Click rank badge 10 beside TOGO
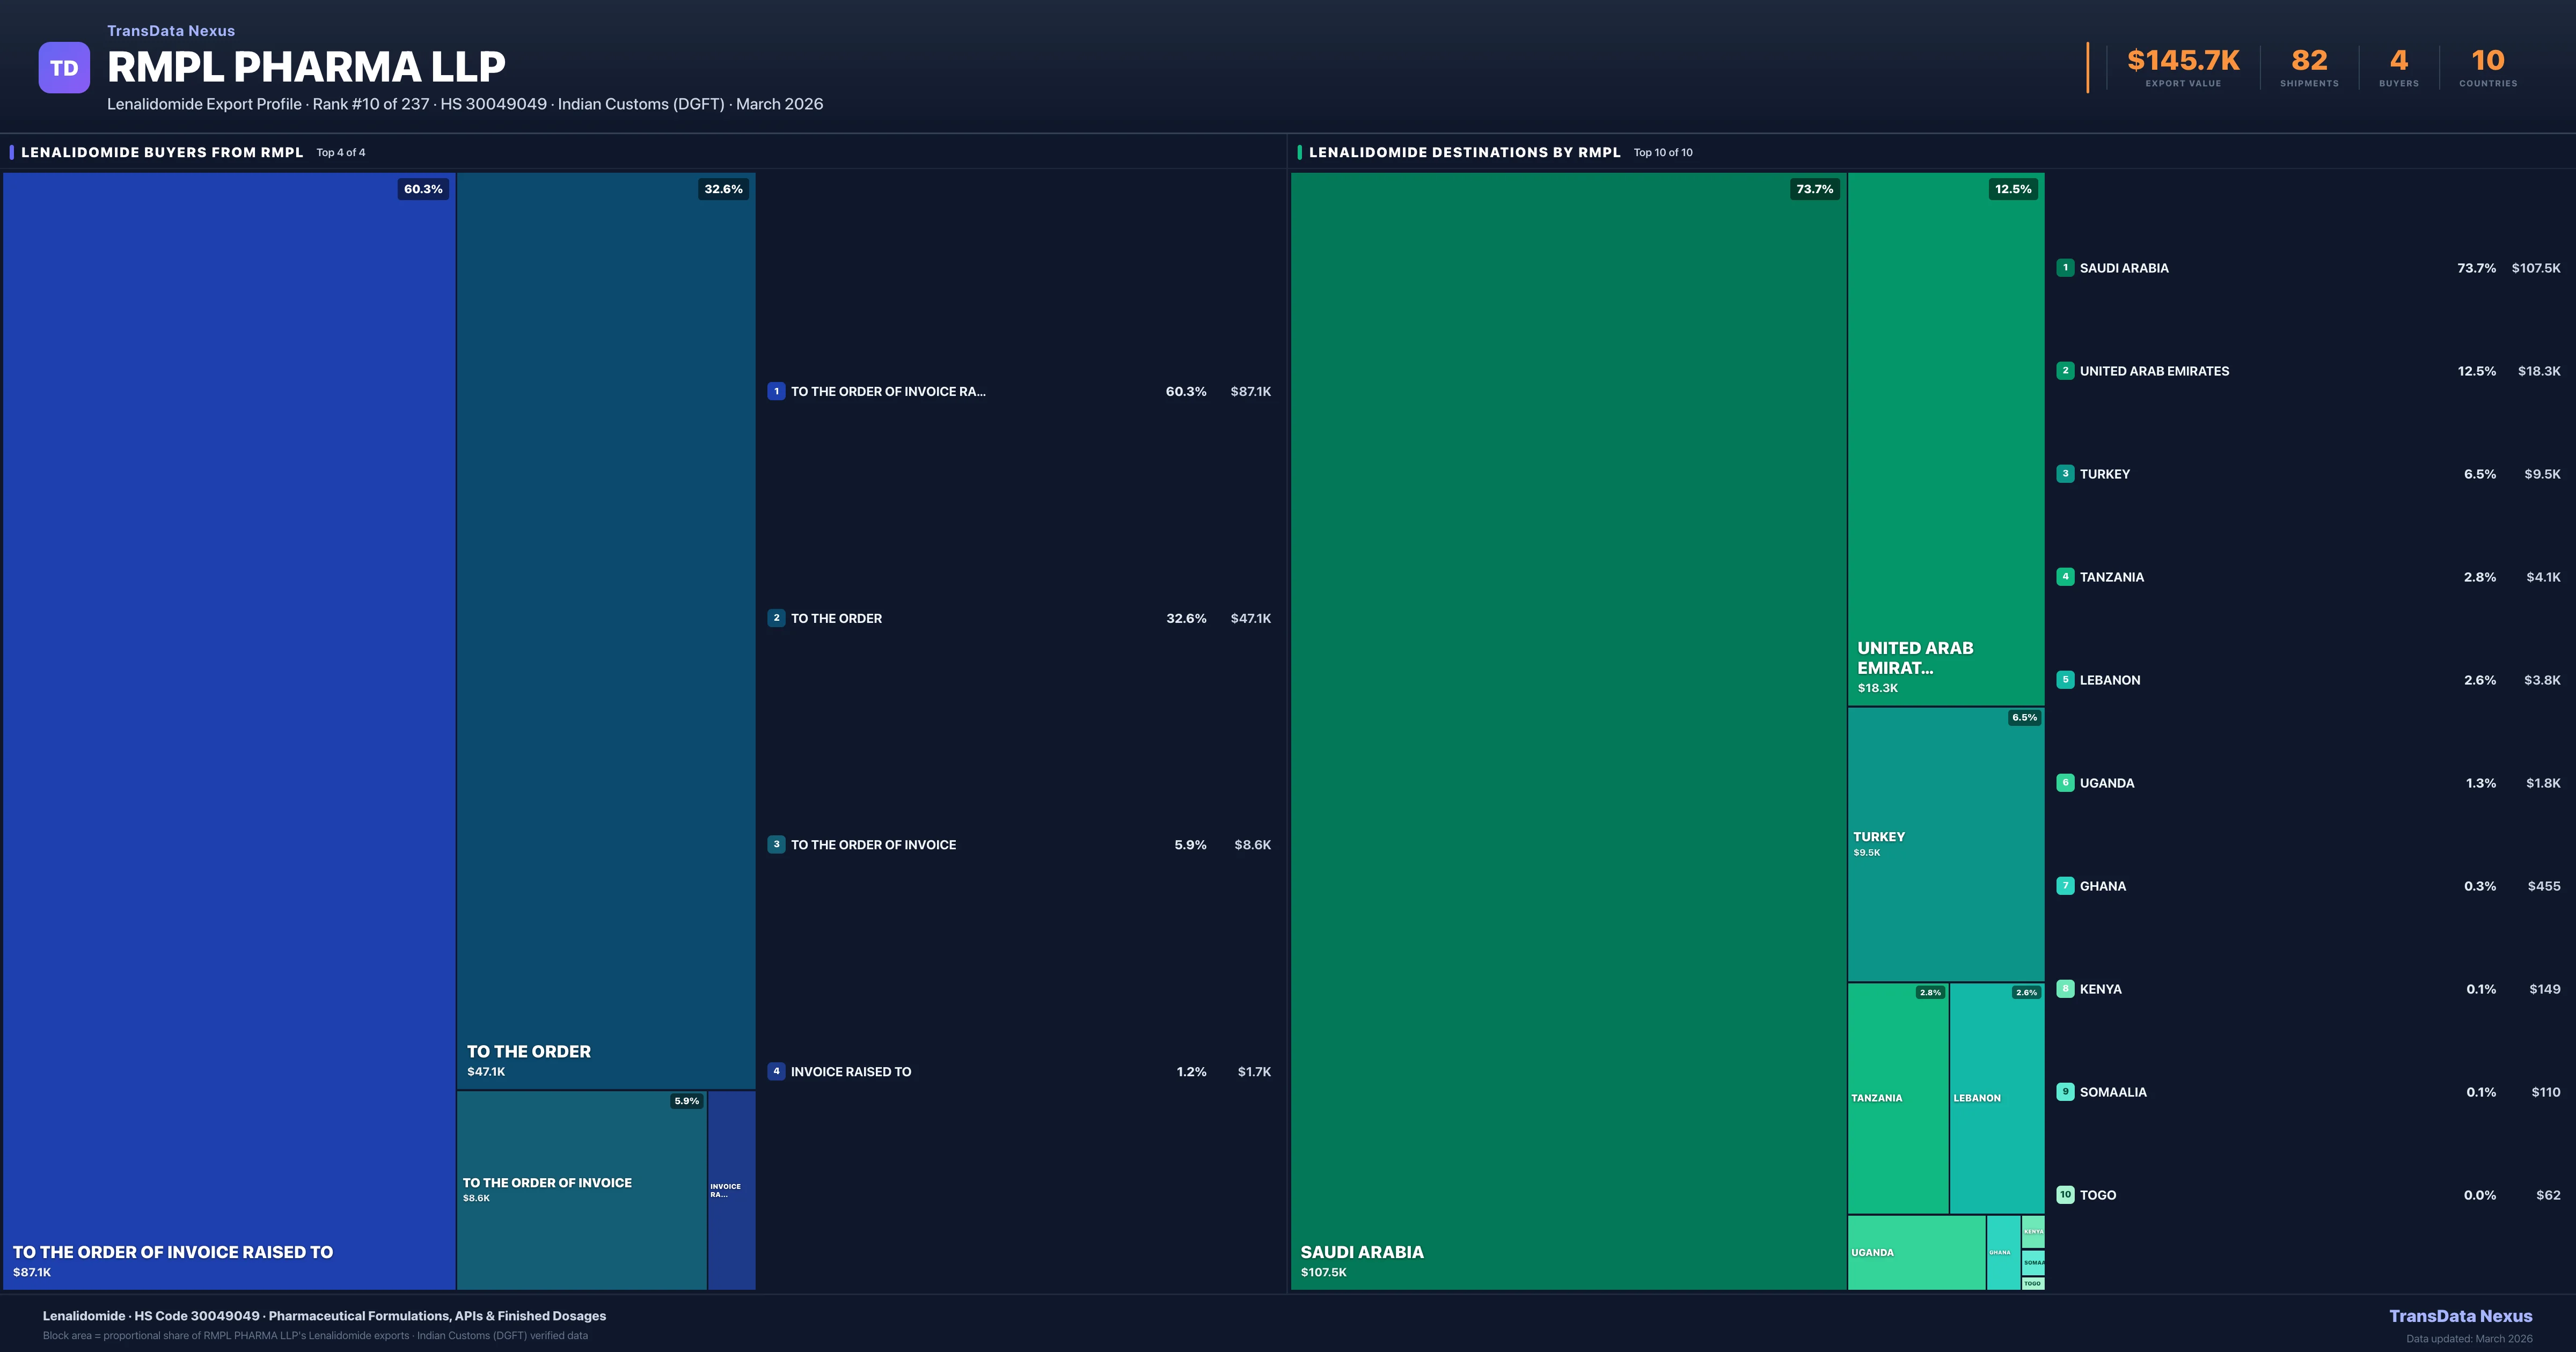The height and width of the screenshot is (1352, 2576). click(x=2066, y=1194)
